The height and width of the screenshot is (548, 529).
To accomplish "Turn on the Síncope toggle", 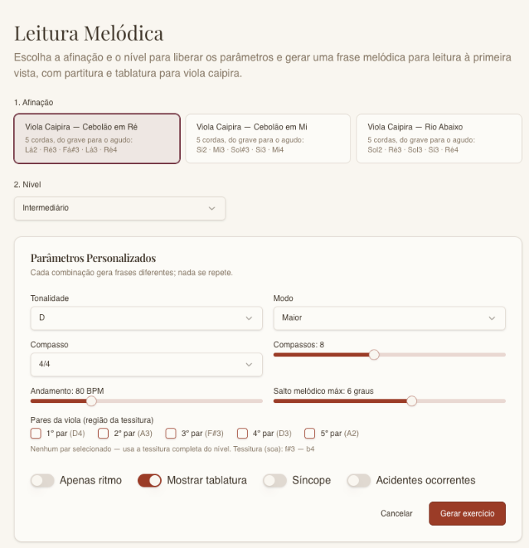I will (x=274, y=481).
